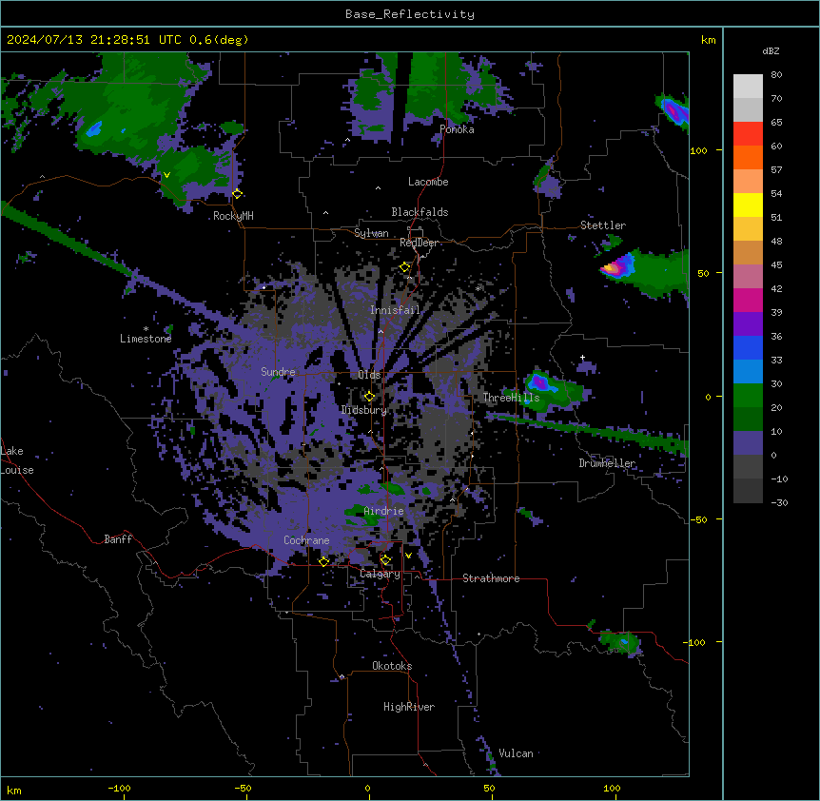Pick the magenta 39-42 dBZ legend swatch
This screenshot has height=801, width=820.
click(x=748, y=300)
